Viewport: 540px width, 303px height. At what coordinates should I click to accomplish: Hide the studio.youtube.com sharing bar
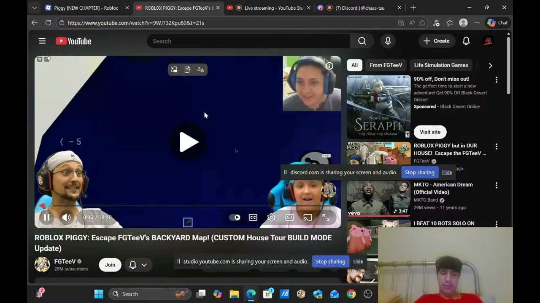[x=358, y=261]
